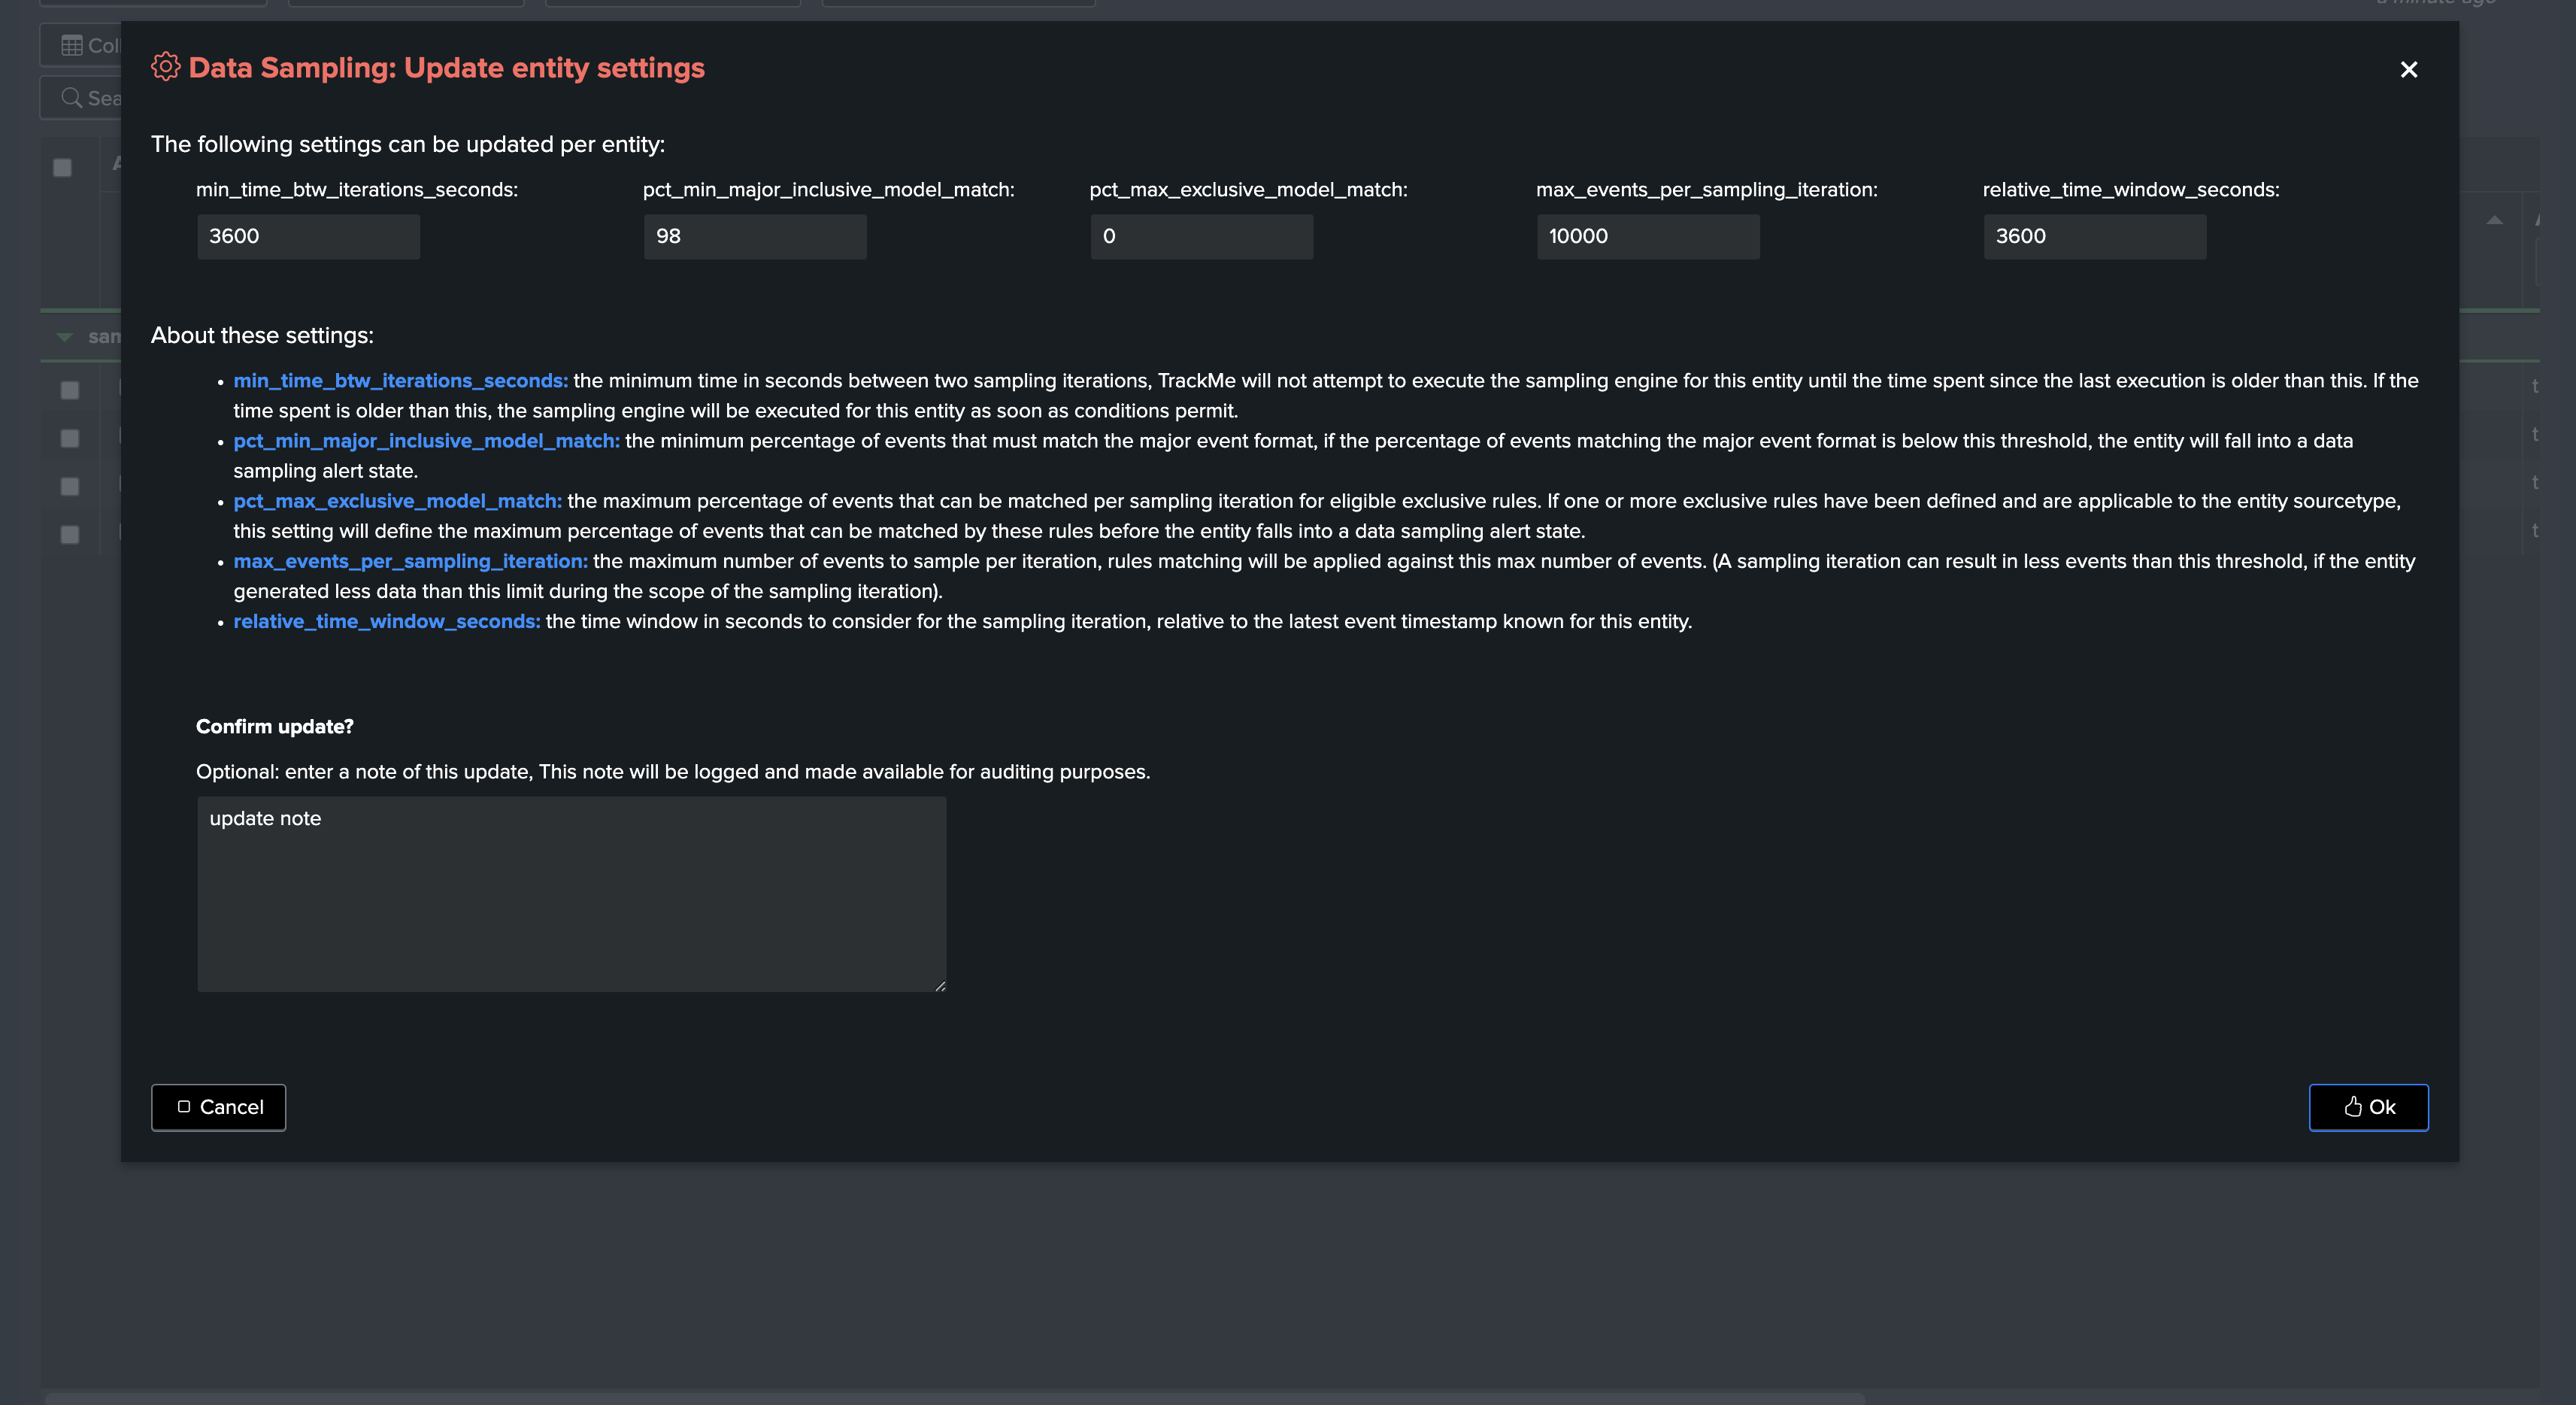Tick the fourth row checkbox in table

click(70, 534)
